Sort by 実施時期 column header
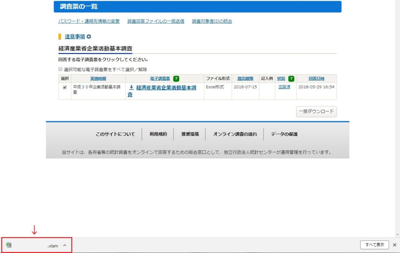 tap(98, 78)
